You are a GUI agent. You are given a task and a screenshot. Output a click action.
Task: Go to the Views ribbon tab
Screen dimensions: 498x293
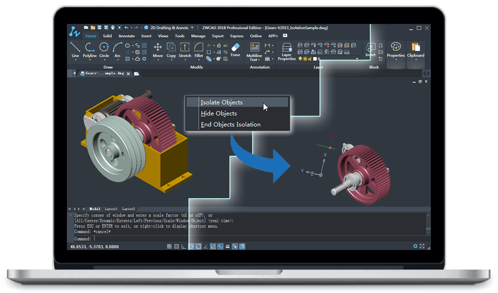pos(163,36)
